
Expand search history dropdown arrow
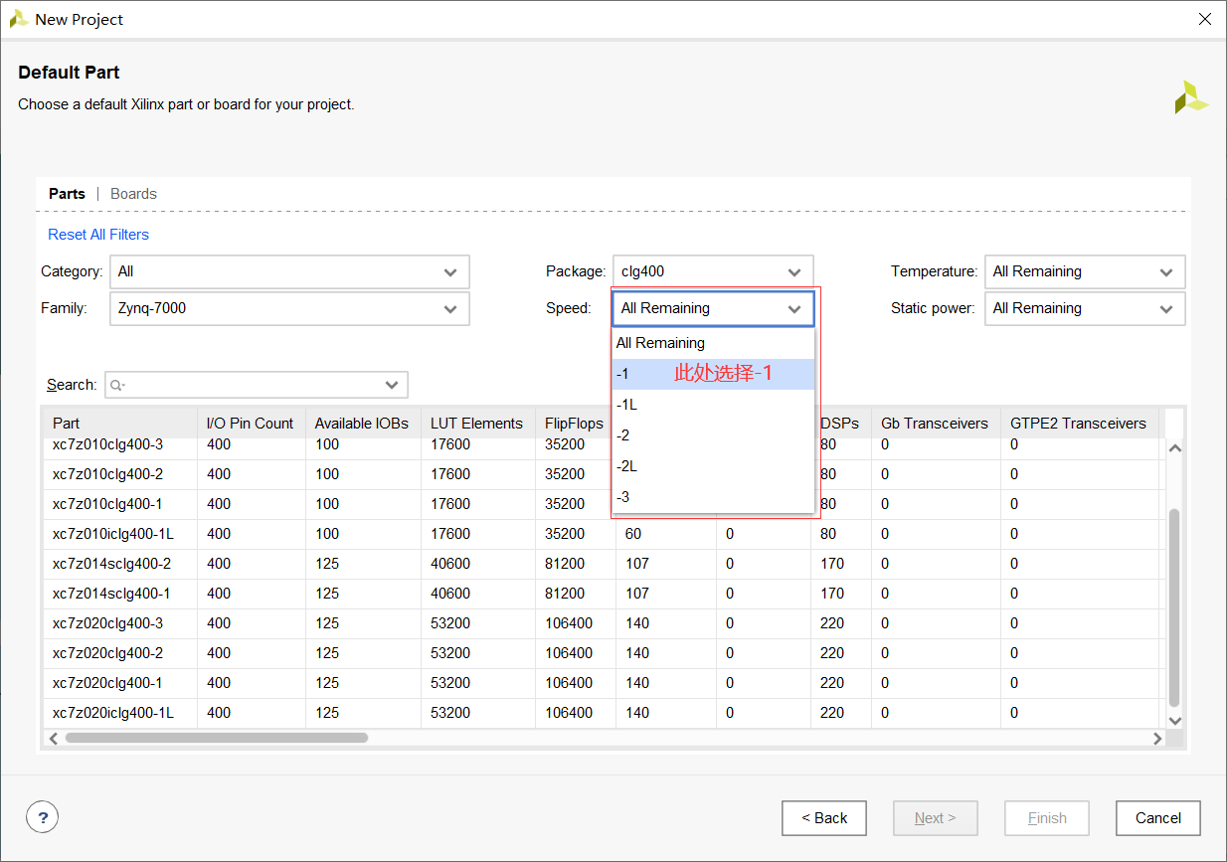392,385
